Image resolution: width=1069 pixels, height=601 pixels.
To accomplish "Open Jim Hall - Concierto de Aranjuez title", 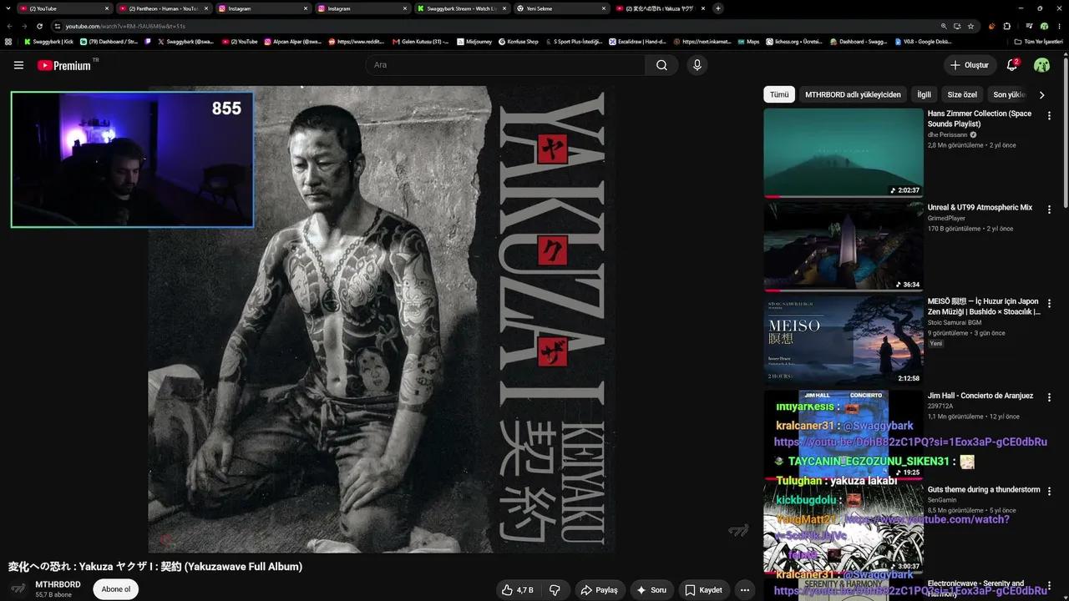I will (x=980, y=396).
